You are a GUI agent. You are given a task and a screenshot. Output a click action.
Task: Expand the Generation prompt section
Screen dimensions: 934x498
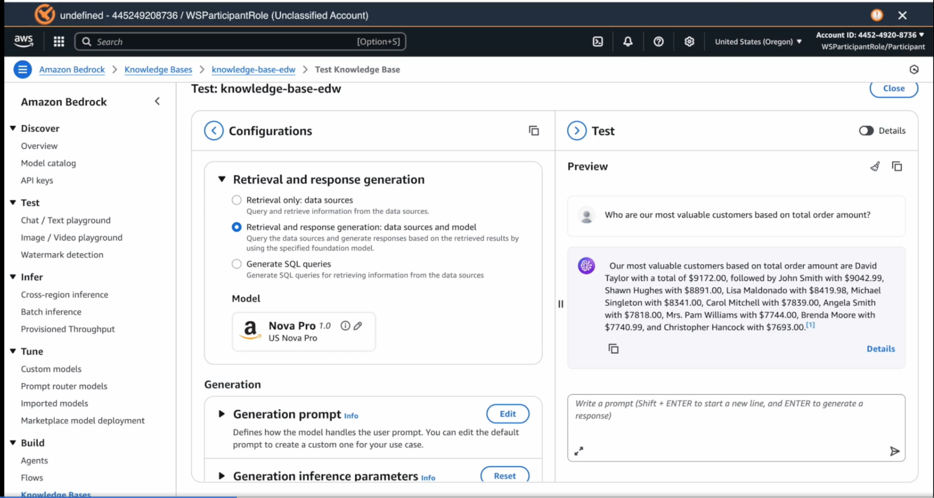(x=222, y=414)
